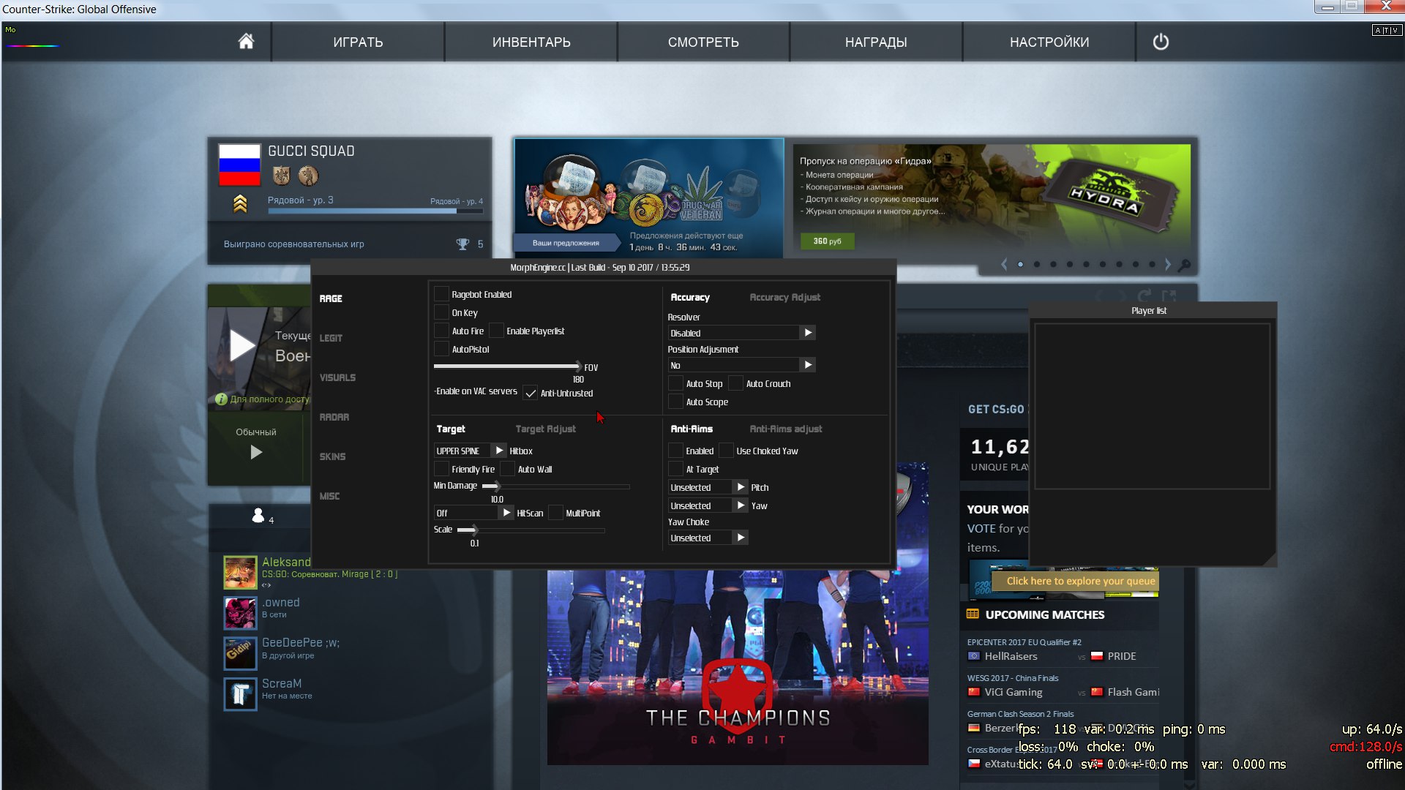Go to the CS:GO home screen
The image size is (1405, 790).
click(x=246, y=42)
